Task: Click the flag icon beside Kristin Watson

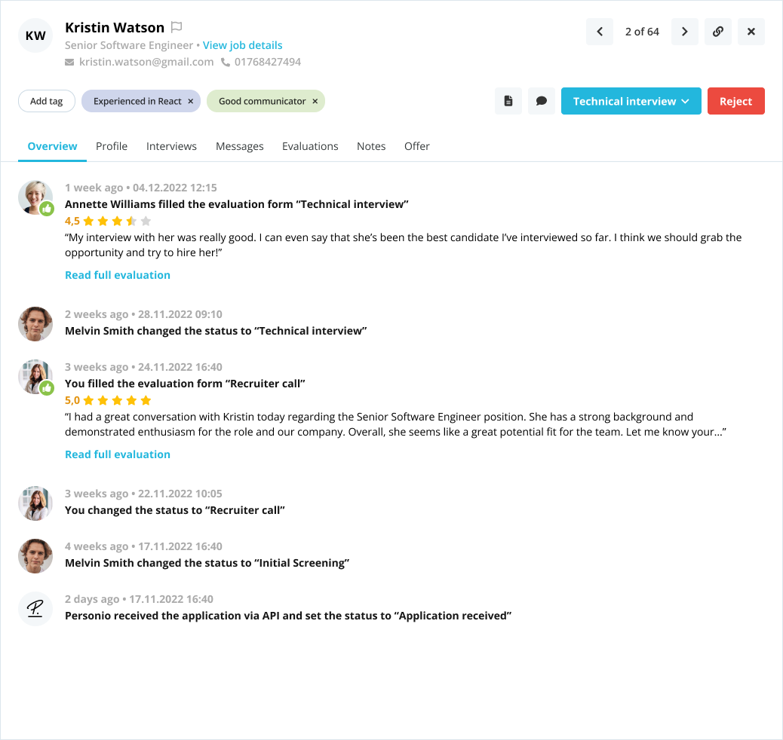Action: [177, 27]
